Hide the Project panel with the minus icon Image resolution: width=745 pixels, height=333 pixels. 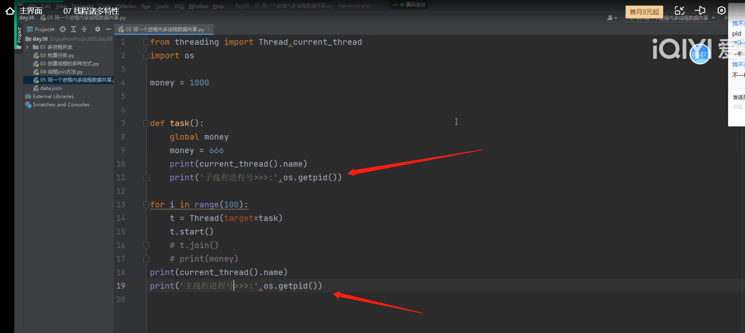pyautogui.click(x=108, y=29)
